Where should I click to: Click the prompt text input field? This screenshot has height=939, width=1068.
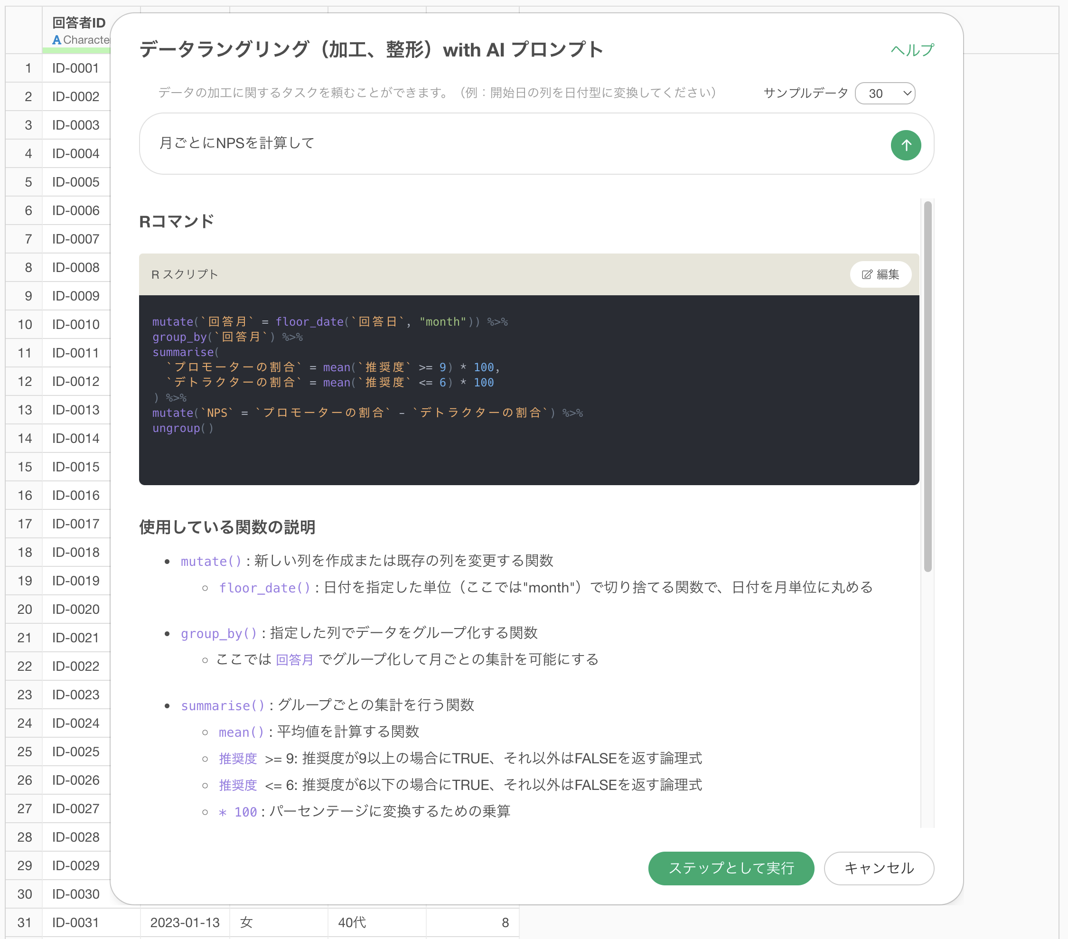coord(512,143)
